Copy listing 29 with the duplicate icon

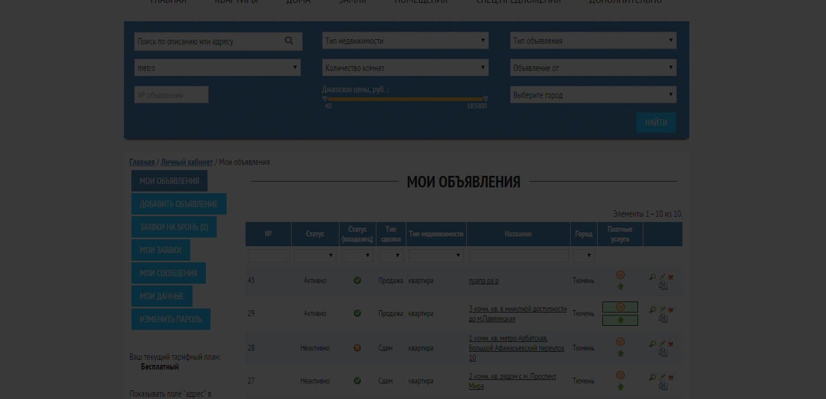click(x=663, y=318)
